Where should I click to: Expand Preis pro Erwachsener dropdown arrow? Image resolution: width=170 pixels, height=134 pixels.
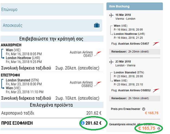[x=144, y=109]
